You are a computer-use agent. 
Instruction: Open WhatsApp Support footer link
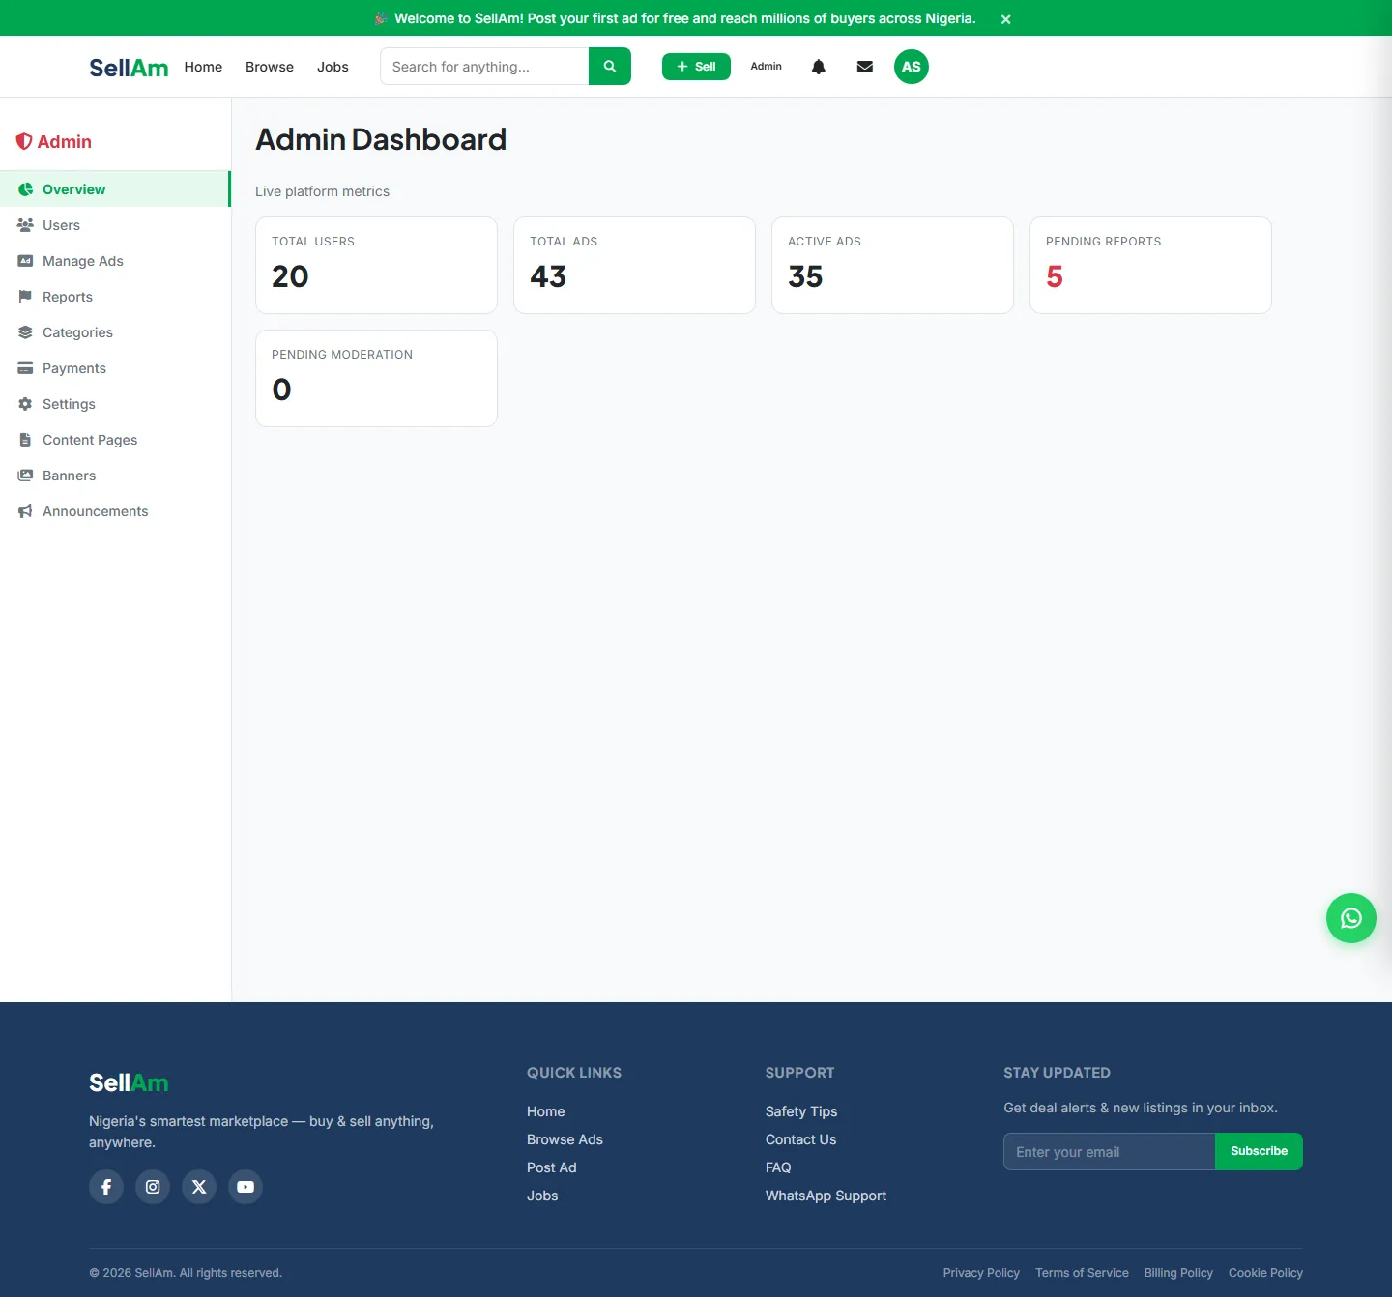[x=826, y=1196]
